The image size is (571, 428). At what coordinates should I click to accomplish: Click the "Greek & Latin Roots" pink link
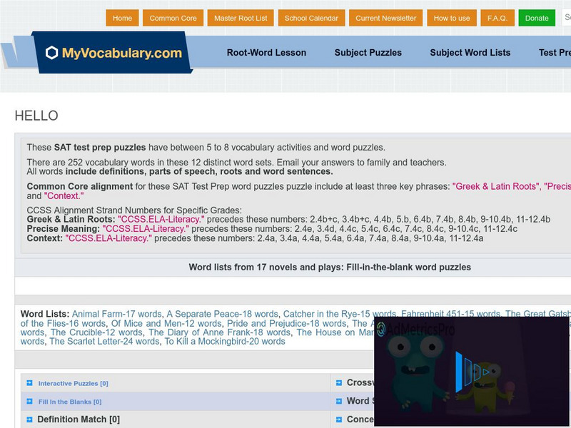[496, 186]
